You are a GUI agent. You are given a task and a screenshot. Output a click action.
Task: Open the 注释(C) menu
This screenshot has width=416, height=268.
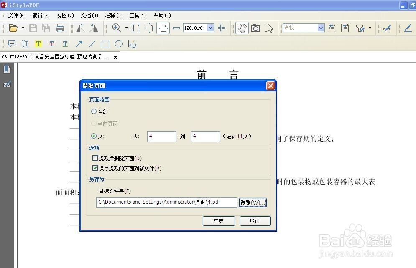coord(114,15)
